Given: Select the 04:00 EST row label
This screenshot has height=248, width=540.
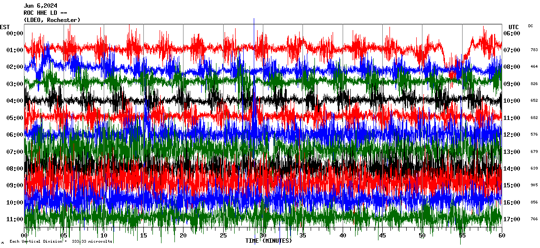Looking at the screenshot, I should tap(15, 101).
